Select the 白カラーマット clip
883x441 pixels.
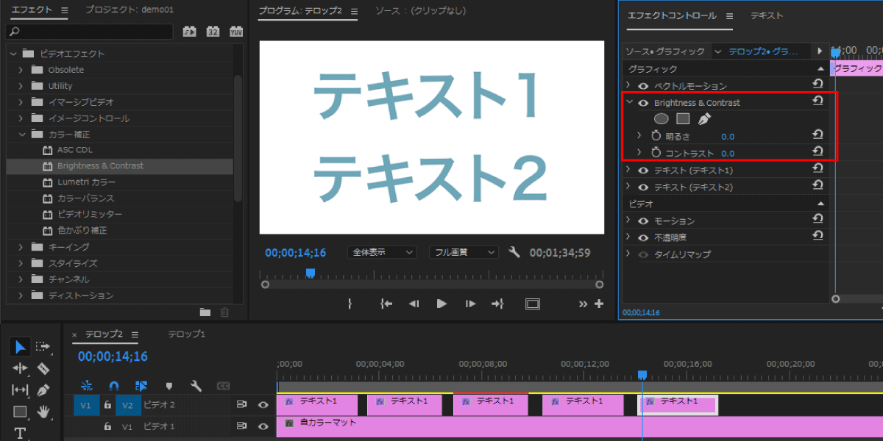point(580,427)
